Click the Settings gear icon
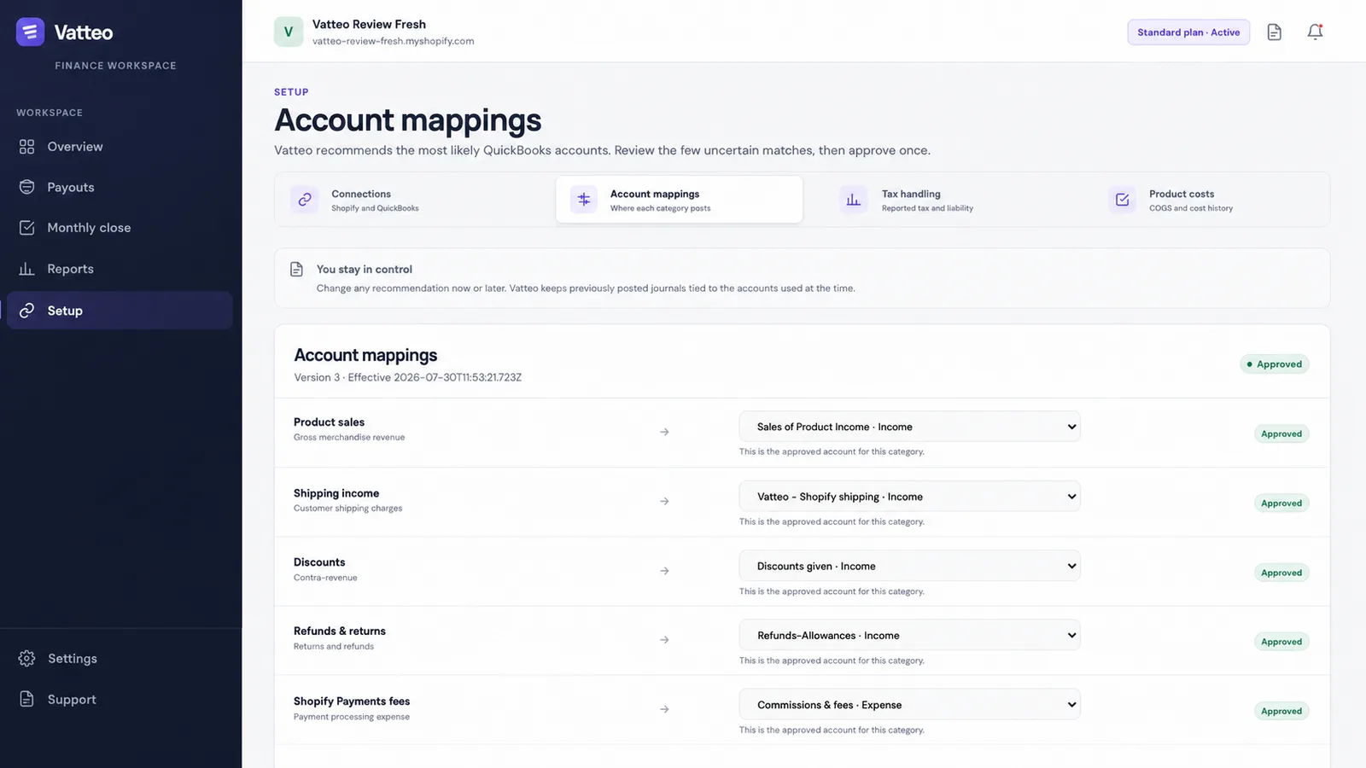The width and height of the screenshot is (1366, 768). 26,659
